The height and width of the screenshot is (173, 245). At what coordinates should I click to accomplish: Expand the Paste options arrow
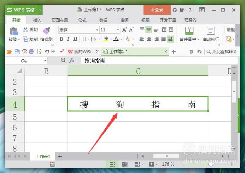[19, 39]
